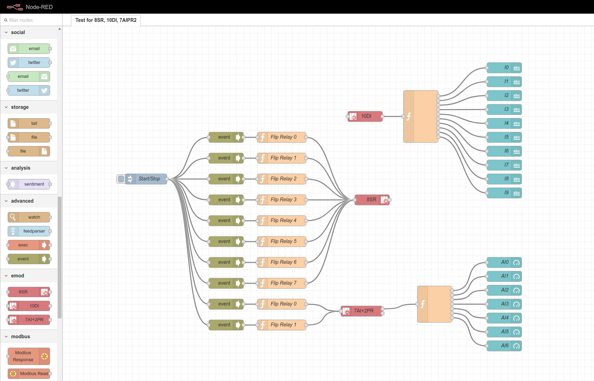Click the Start/Stop inject trigger button
Screen dimensions: 594x381
(121, 179)
